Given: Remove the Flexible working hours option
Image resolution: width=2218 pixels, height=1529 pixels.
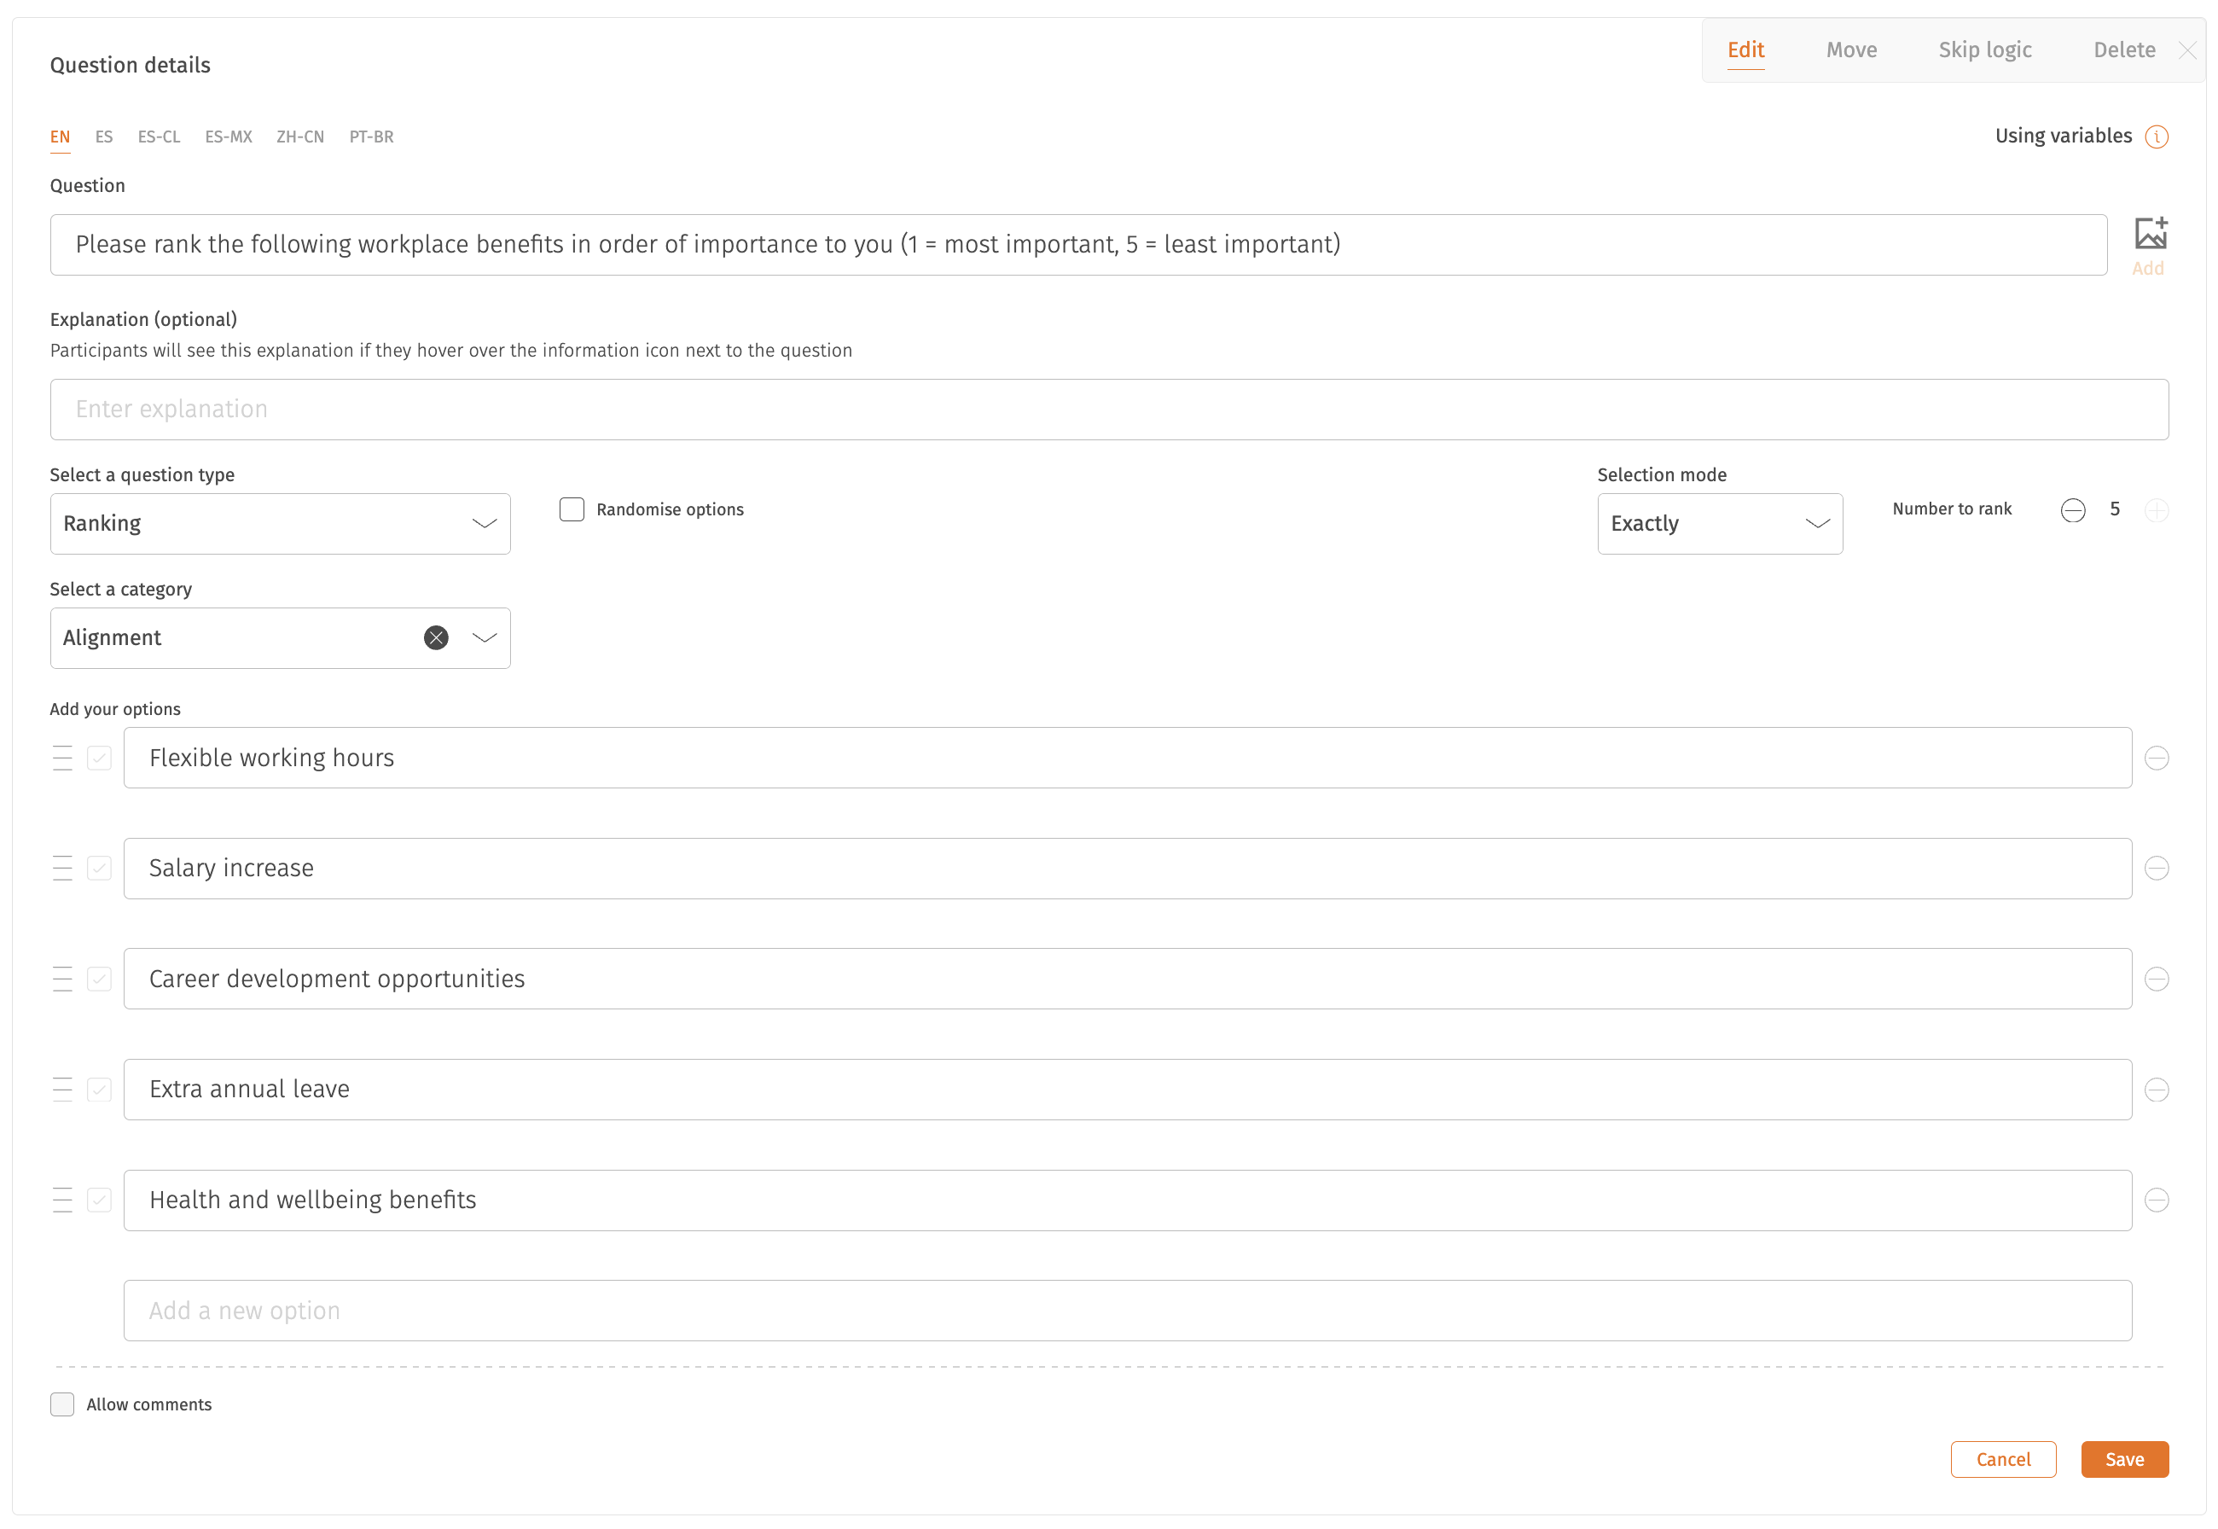Looking at the screenshot, I should [x=2157, y=759].
